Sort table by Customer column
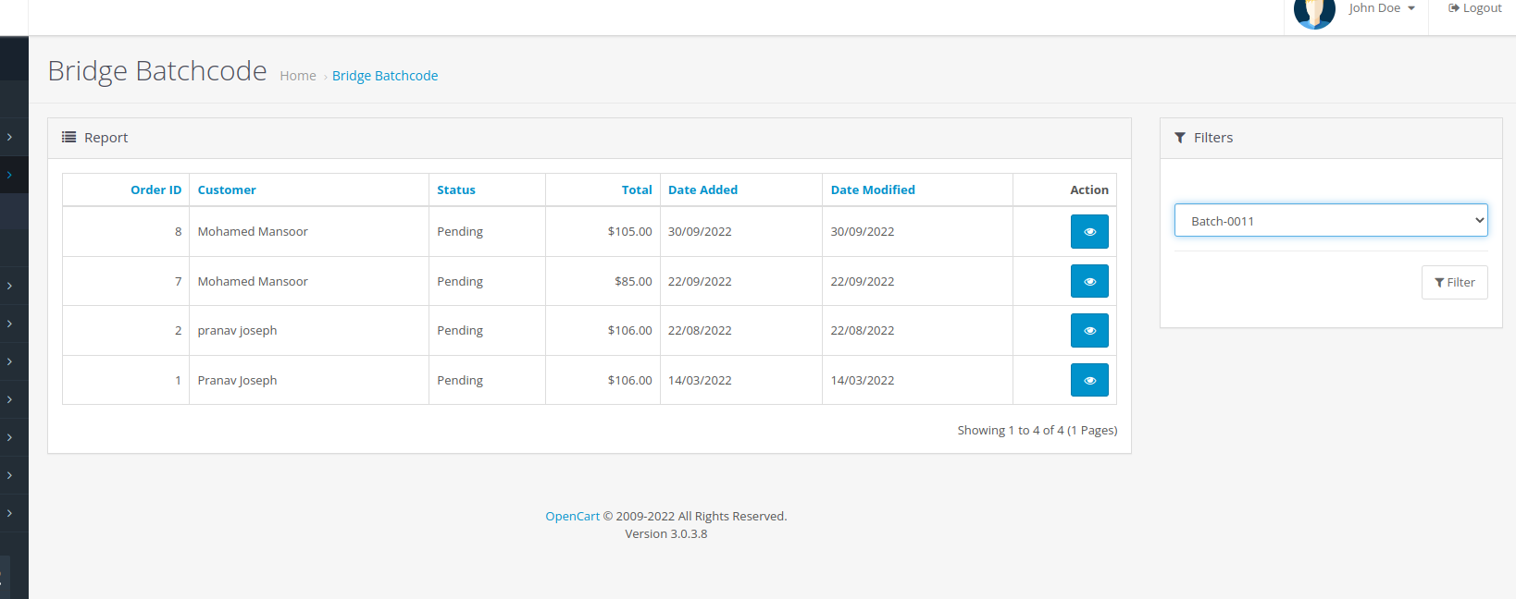Screen dimensions: 1516x599 (x=227, y=190)
